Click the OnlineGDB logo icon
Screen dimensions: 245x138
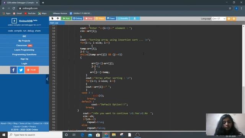coord(14,21)
